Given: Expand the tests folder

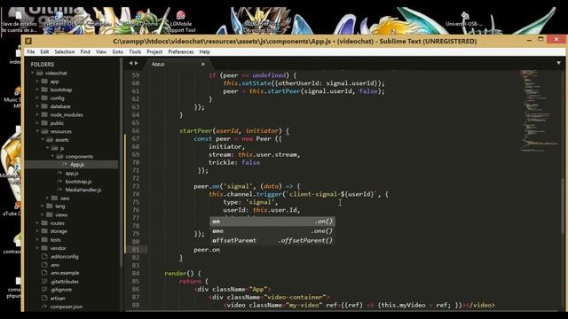Looking at the screenshot, I should 37,240.
